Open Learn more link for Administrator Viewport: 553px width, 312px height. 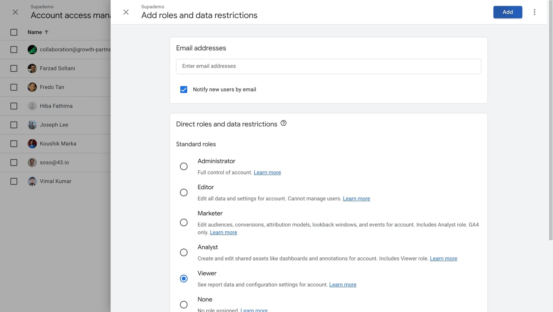click(x=267, y=173)
